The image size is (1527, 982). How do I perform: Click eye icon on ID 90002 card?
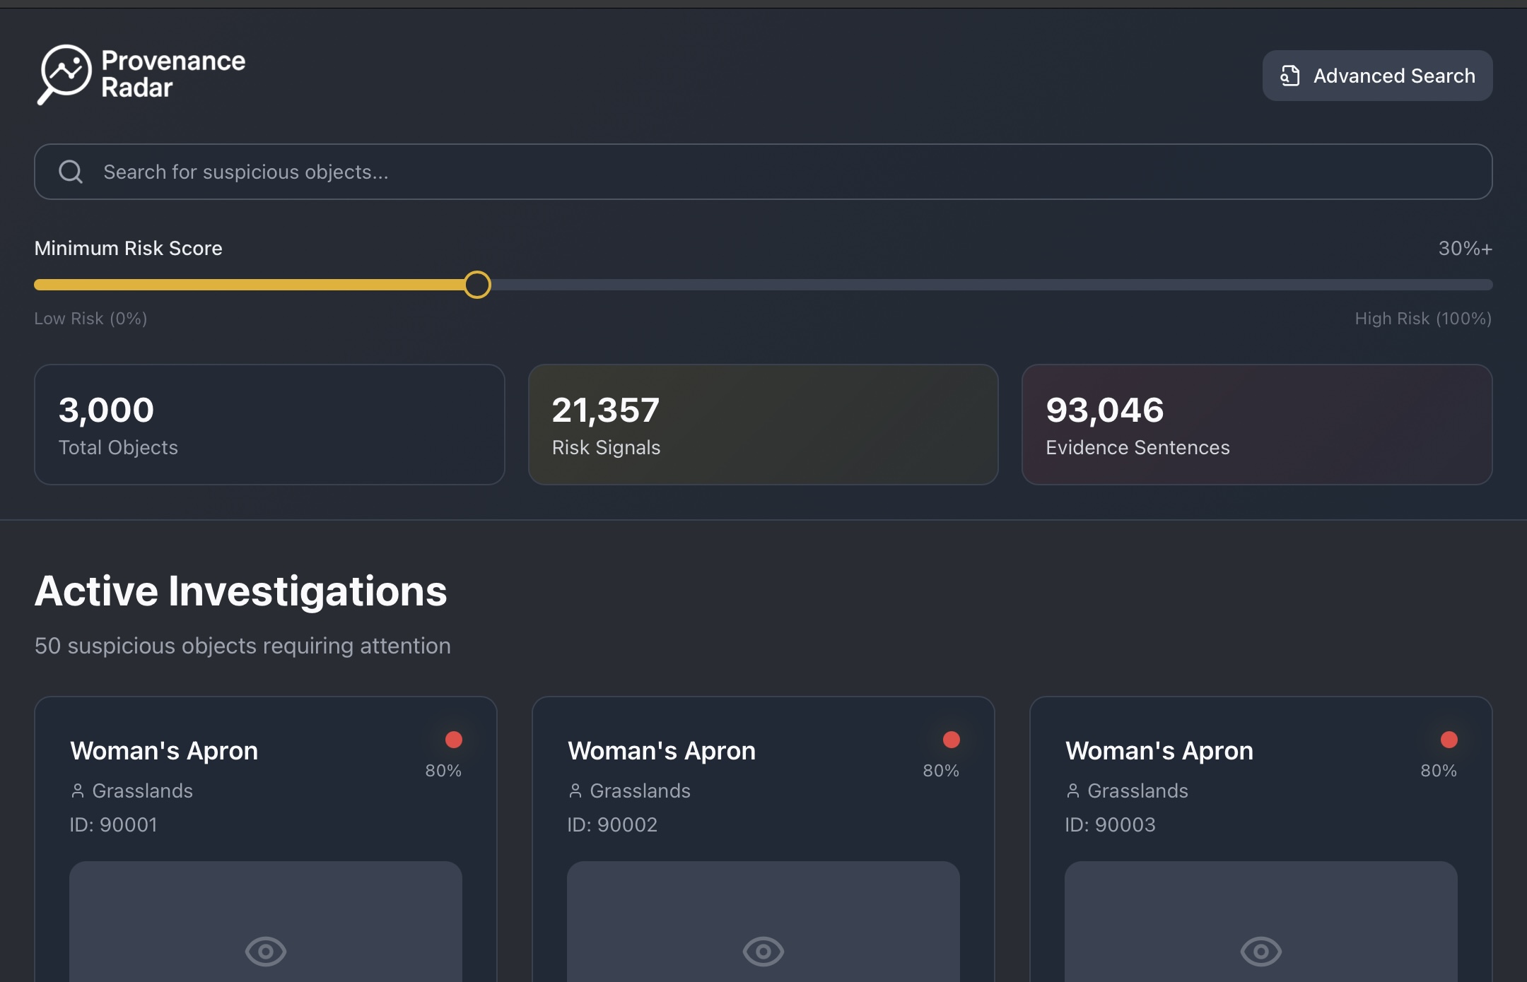click(x=763, y=951)
